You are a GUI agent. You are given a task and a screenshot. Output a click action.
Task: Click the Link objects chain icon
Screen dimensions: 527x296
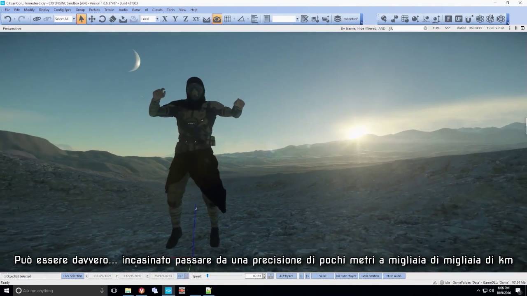click(x=37, y=19)
